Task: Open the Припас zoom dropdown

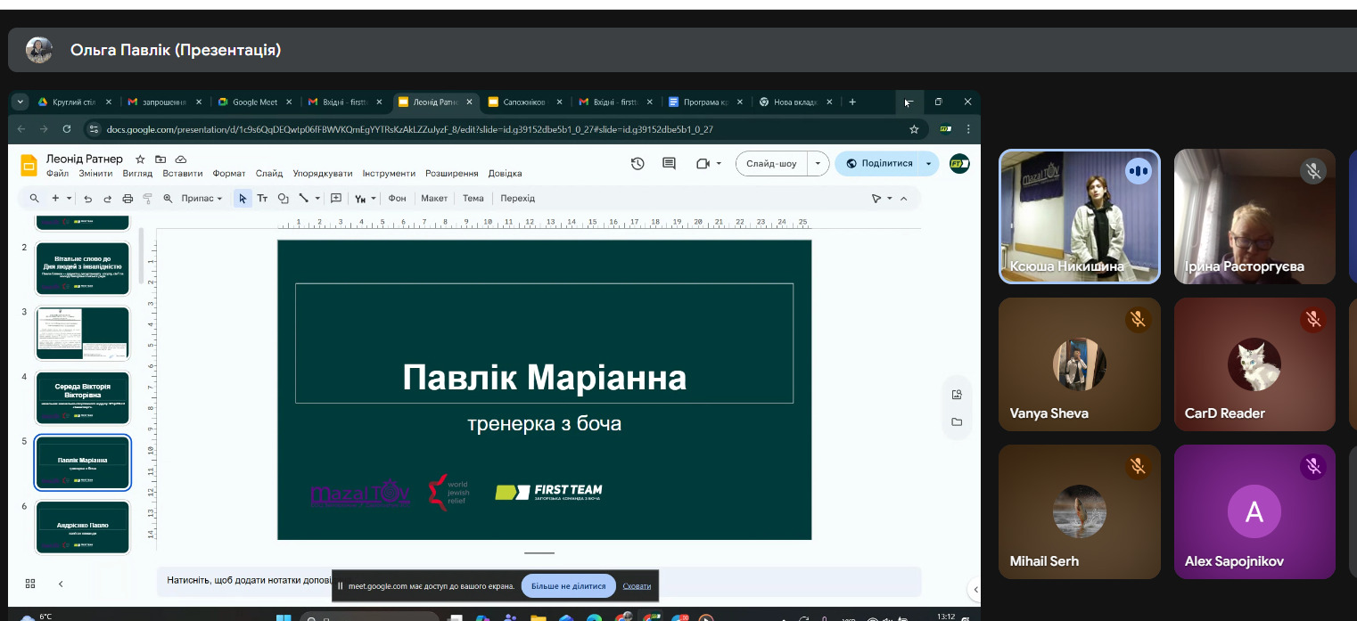Action: 201,199
